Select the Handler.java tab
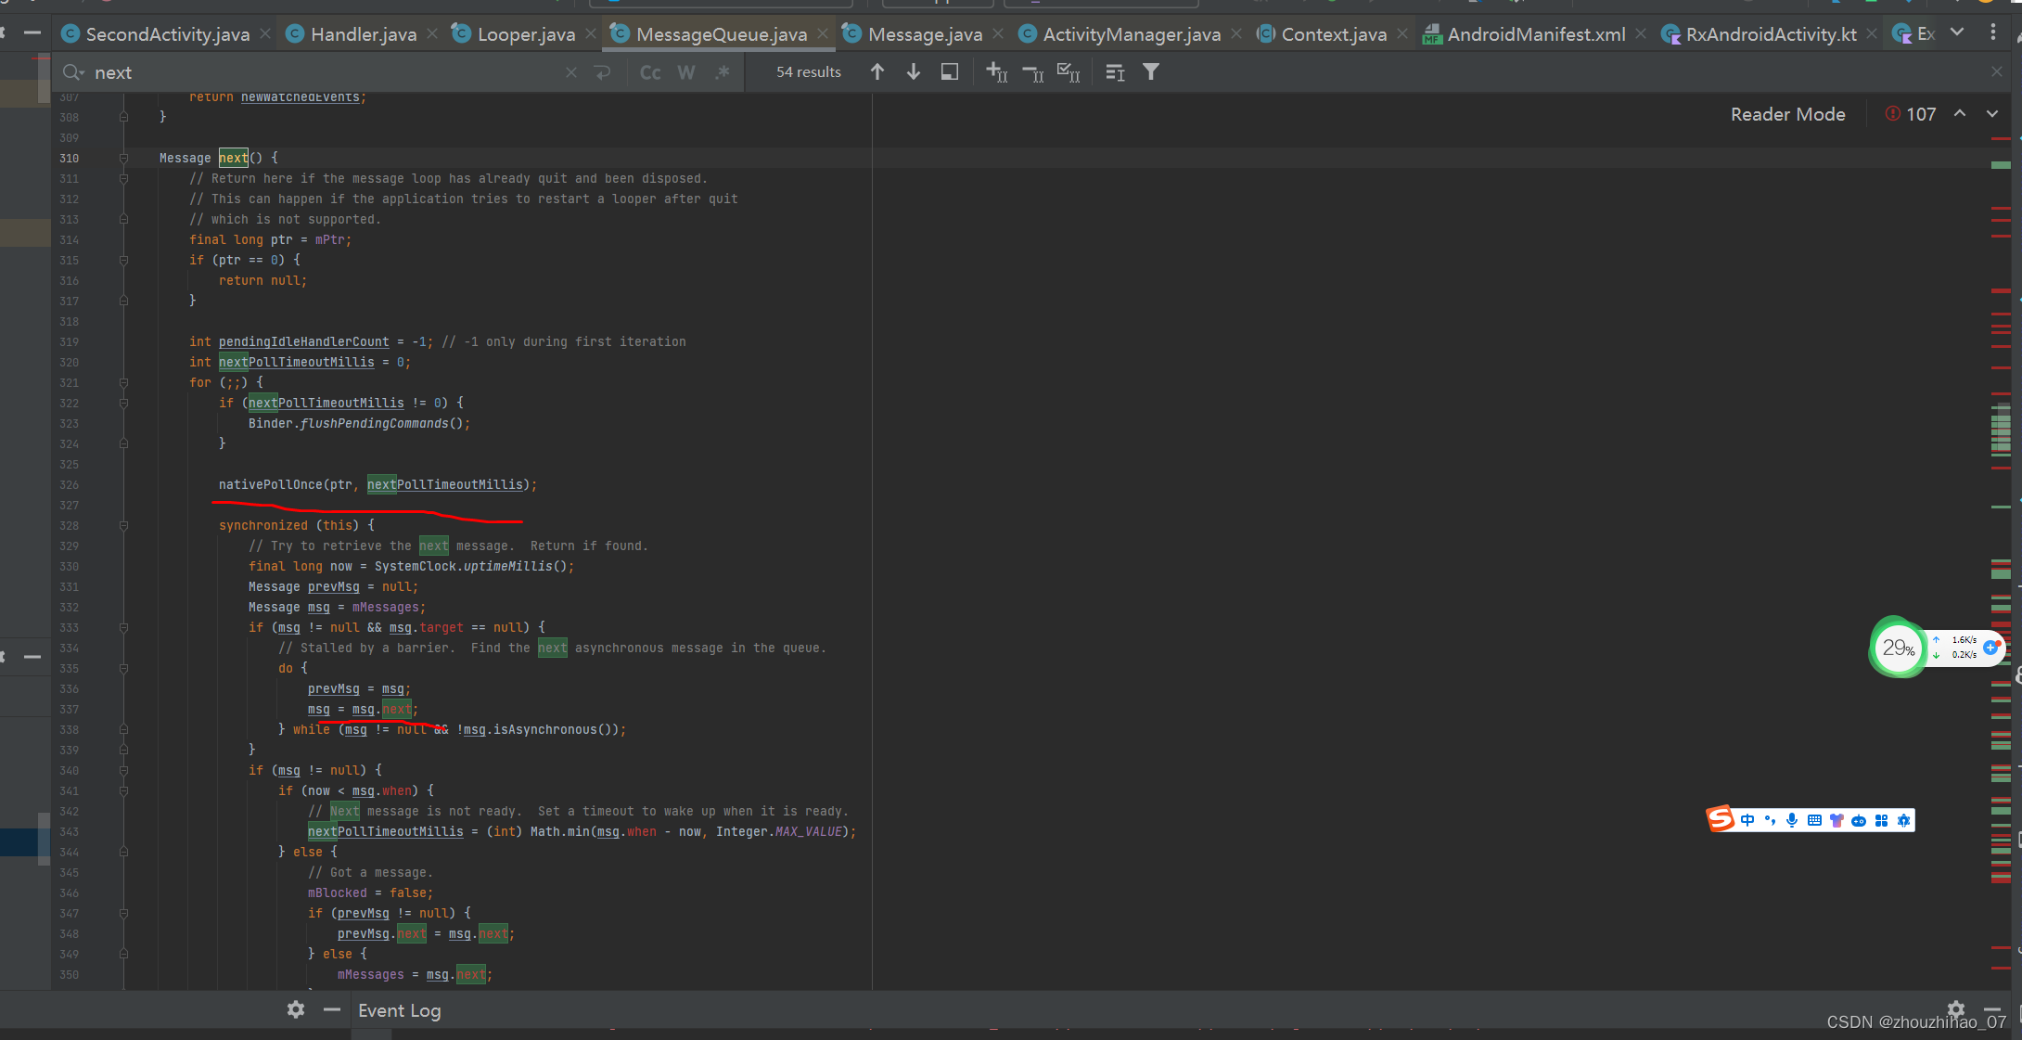This screenshot has width=2022, height=1040. (358, 33)
